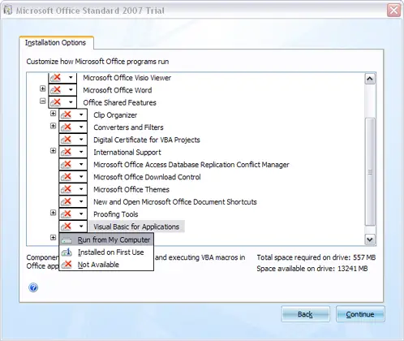Select New and Open Microsoft Office Document Shortcuts
This screenshot has width=404, height=341.
[x=175, y=202]
